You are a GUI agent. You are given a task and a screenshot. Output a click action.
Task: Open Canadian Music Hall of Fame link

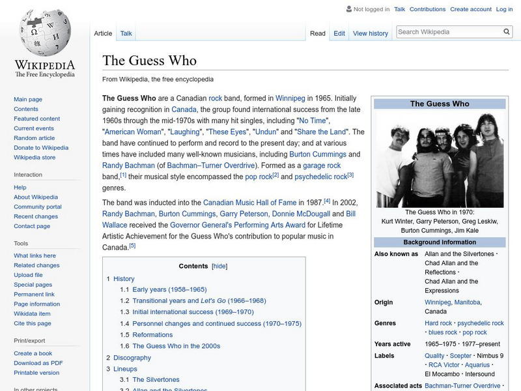point(249,203)
